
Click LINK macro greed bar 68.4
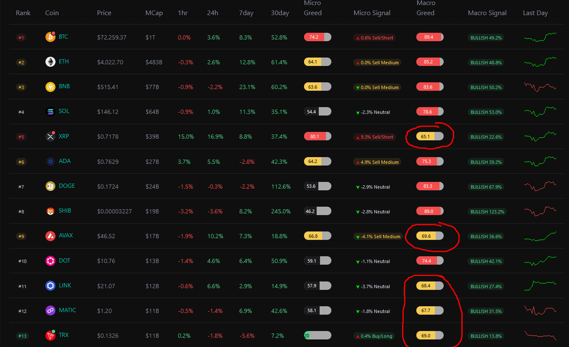pyautogui.click(x=430, y=285)
